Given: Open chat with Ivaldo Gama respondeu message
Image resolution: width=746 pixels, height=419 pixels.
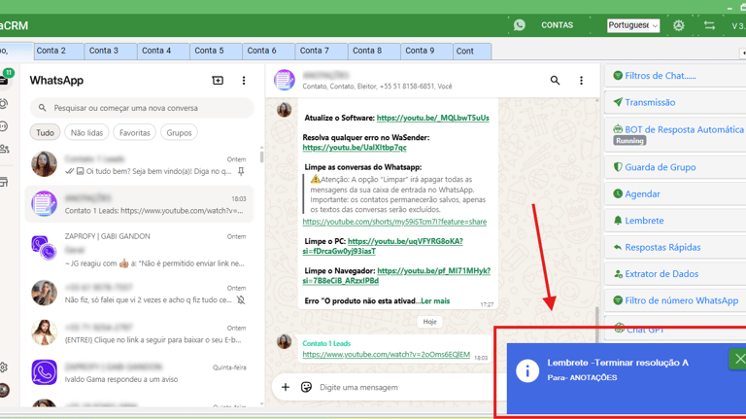Looking at the screenshot, I should click(139, 372).
